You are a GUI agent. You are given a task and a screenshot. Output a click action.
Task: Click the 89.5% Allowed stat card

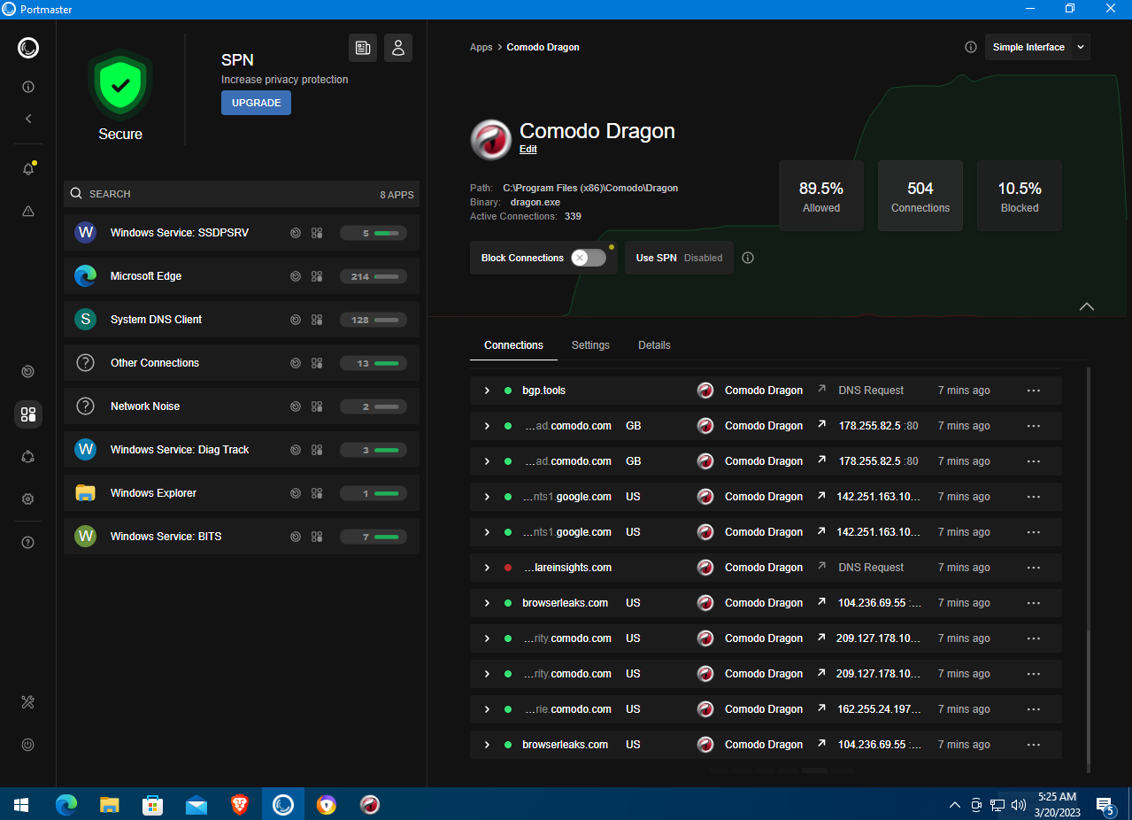[821, 197]
